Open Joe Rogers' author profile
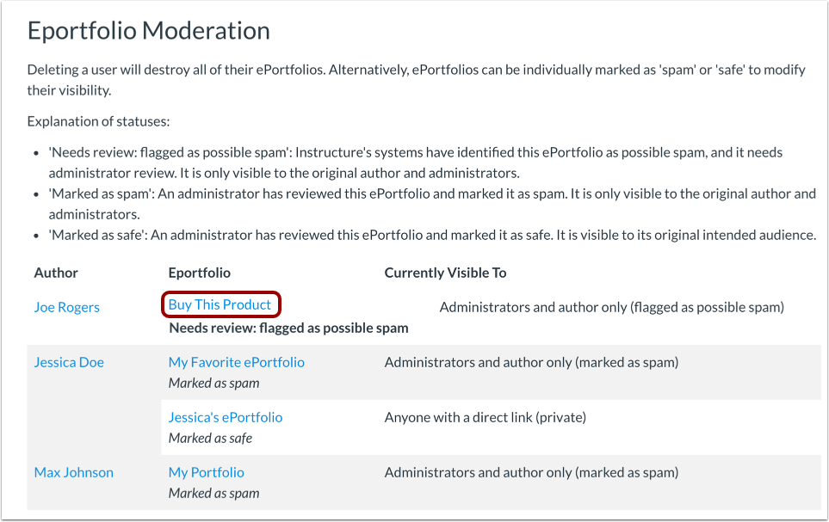 (x=66, y=306)
